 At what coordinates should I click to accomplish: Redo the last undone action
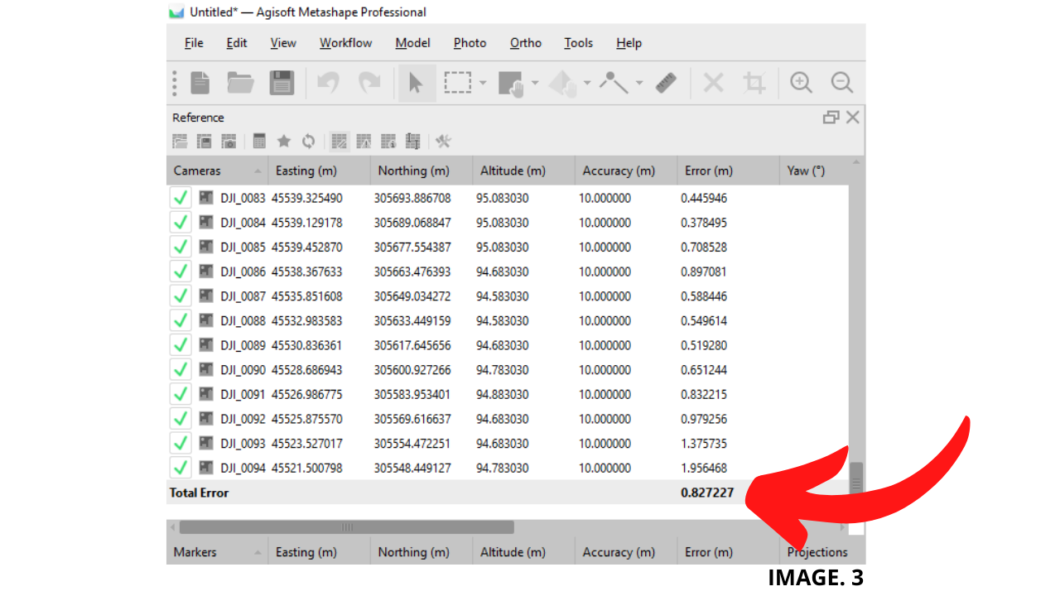[369, 83]
